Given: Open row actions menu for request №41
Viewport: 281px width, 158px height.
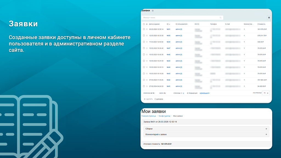Looking at the screenshot, I should click(147, 86).
